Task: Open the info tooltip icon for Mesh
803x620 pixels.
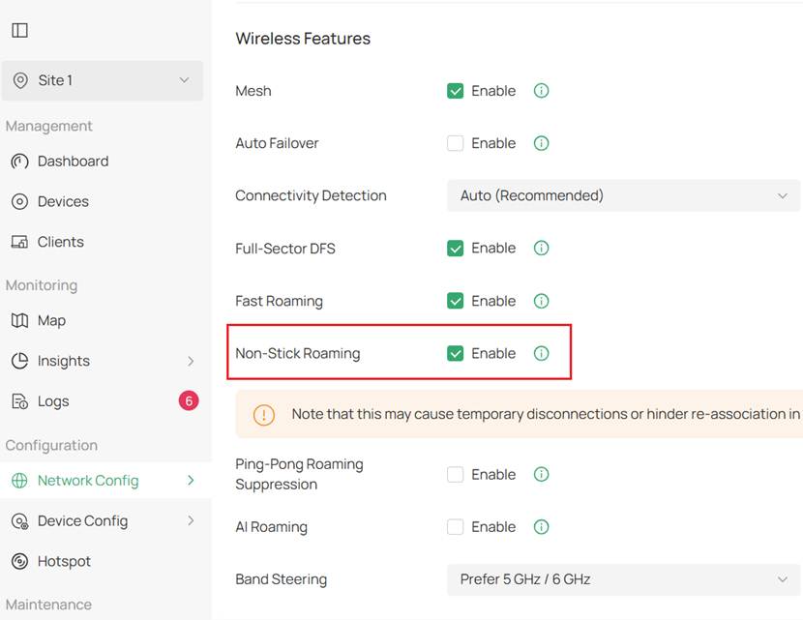Action: 542,91
